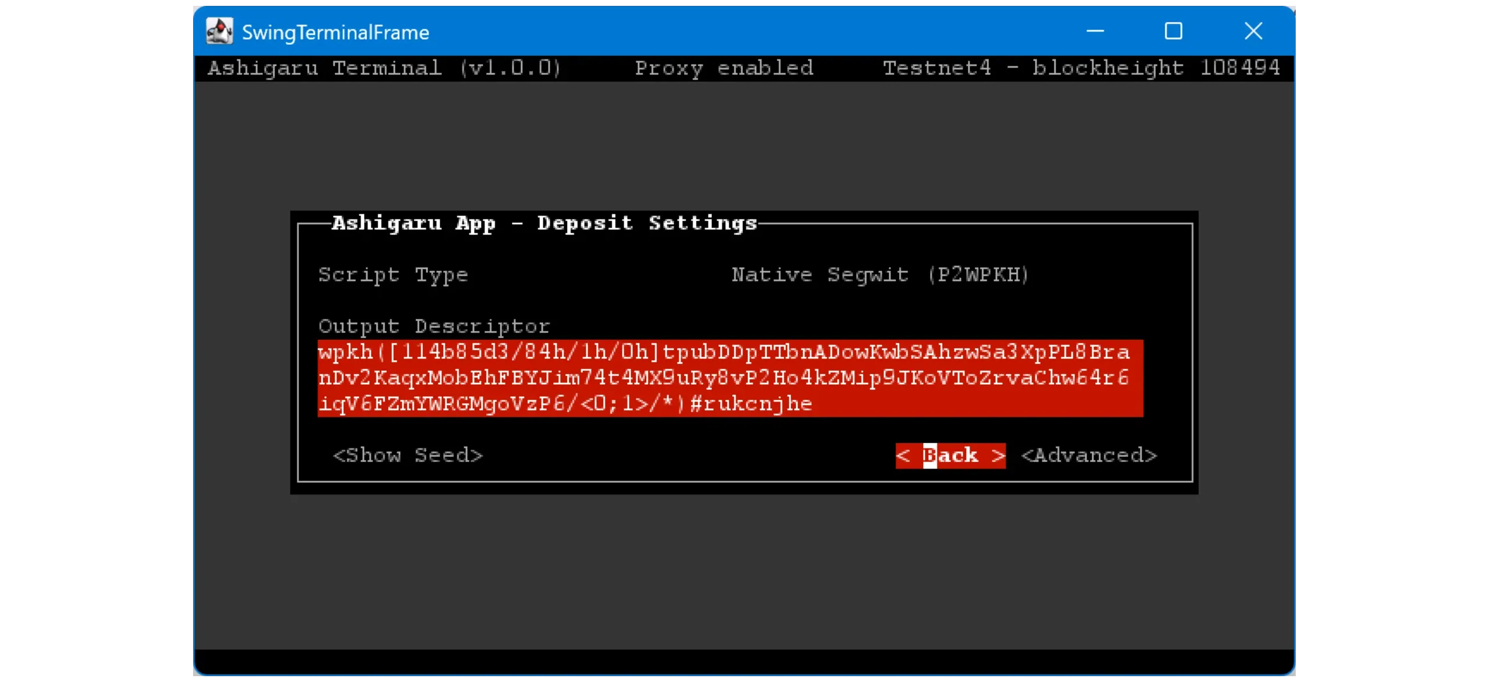Screen dimensions: 1489x682
Task: Open the Advanced settings button
Action: click(x=1089, y=455)
